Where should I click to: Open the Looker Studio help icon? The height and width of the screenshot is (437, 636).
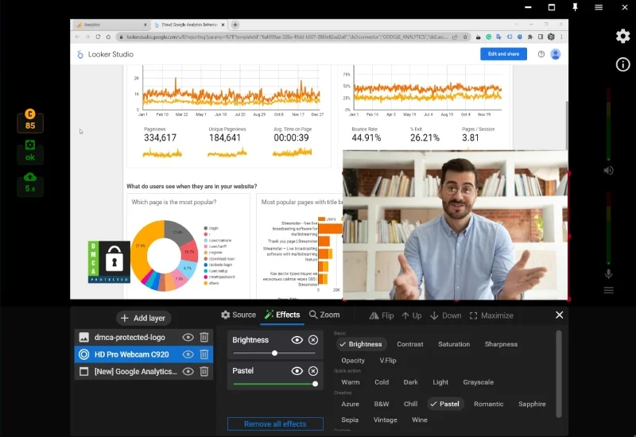point(541,54)
